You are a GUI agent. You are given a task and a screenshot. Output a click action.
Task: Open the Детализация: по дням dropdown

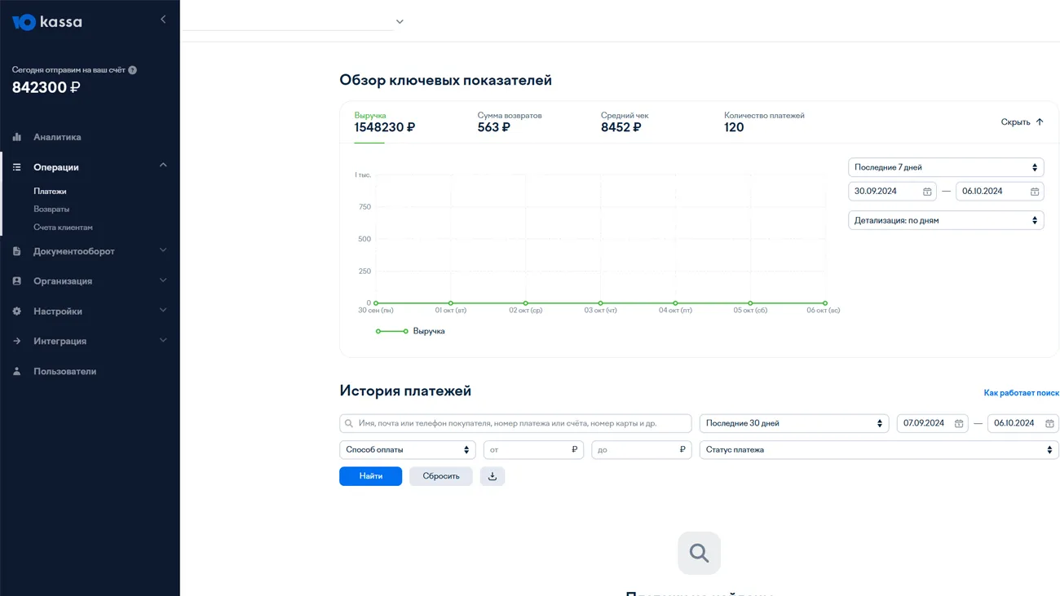[946, 220]
